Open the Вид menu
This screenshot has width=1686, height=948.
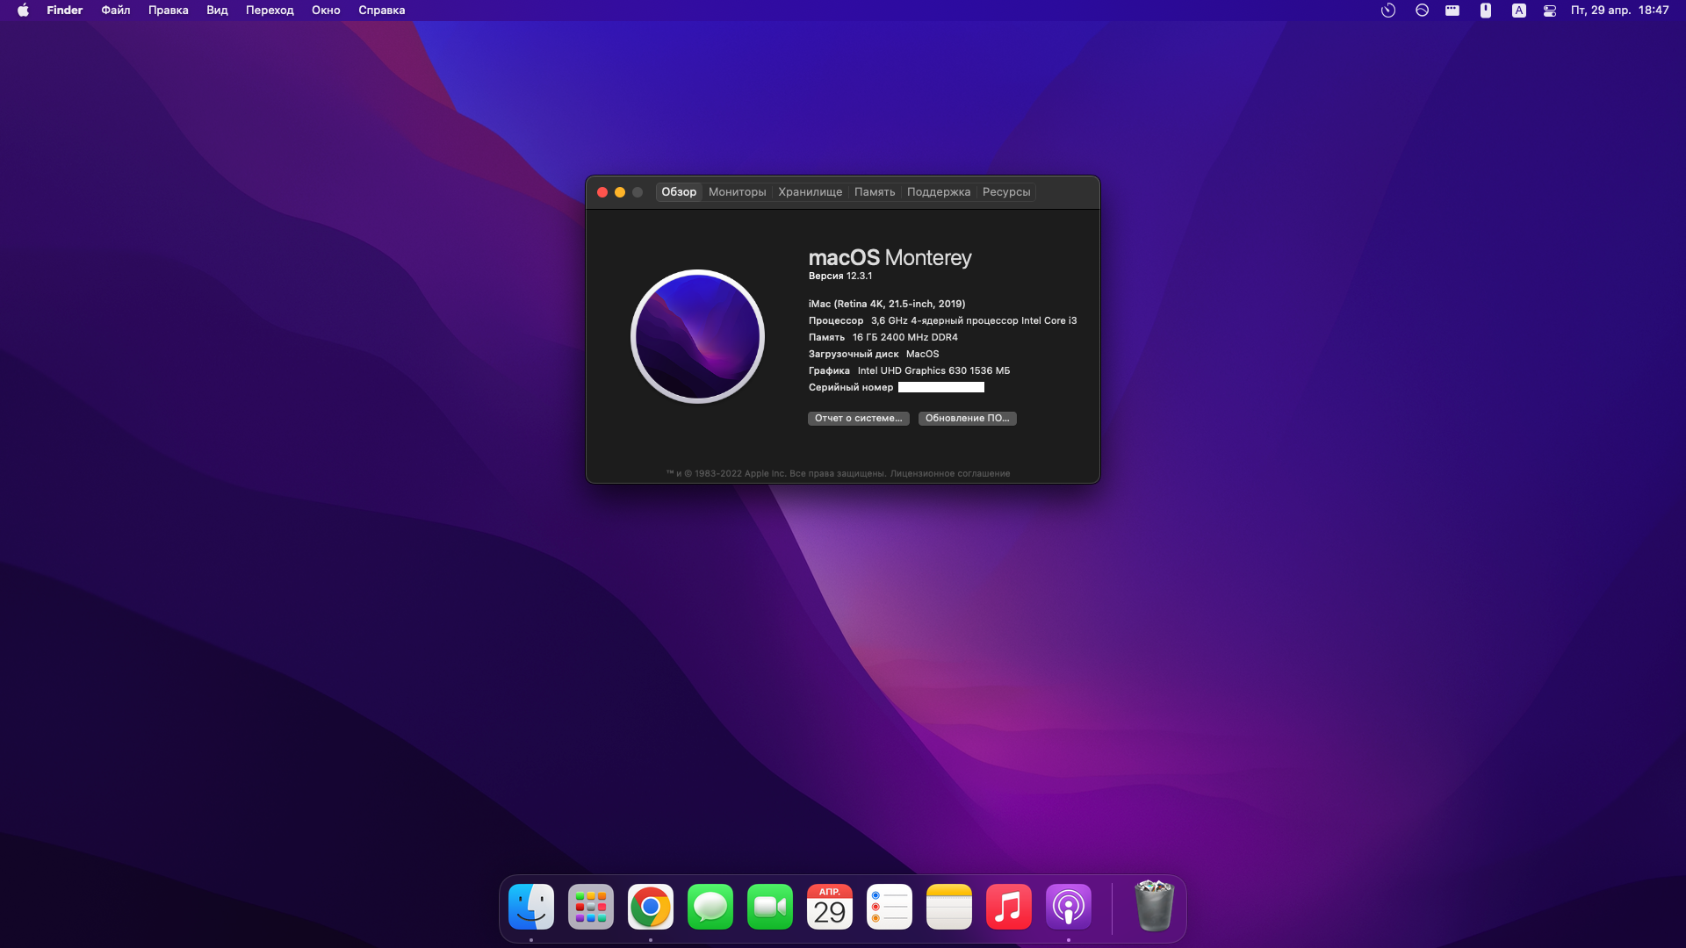point(217,11)
